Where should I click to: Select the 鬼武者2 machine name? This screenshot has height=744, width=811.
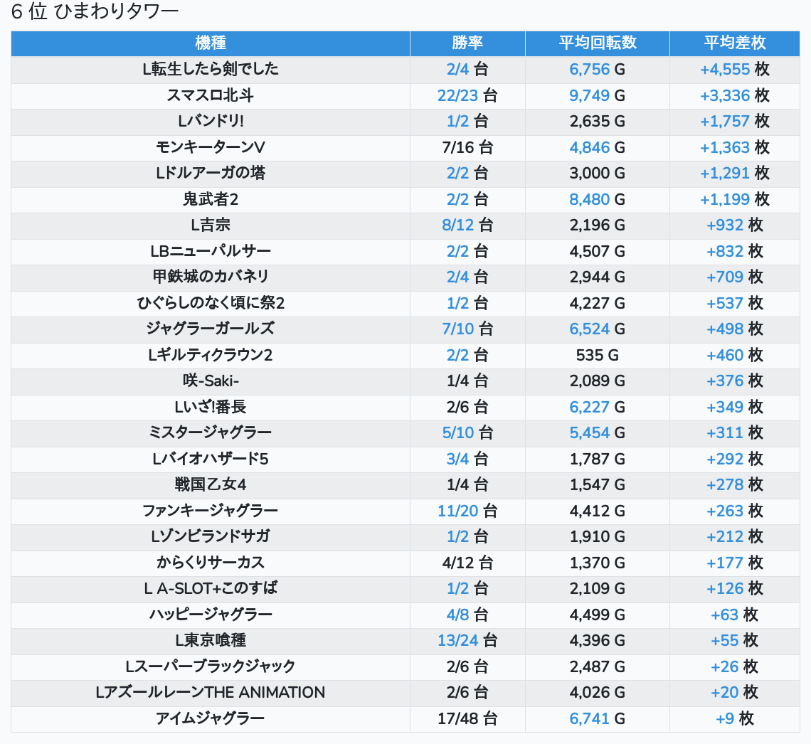[211, 199]
